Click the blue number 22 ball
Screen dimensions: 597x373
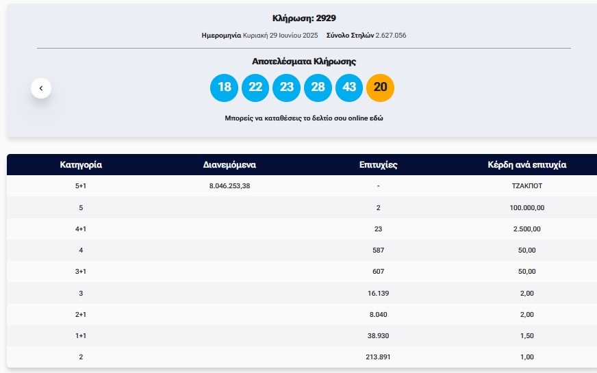tap(255, 88)
